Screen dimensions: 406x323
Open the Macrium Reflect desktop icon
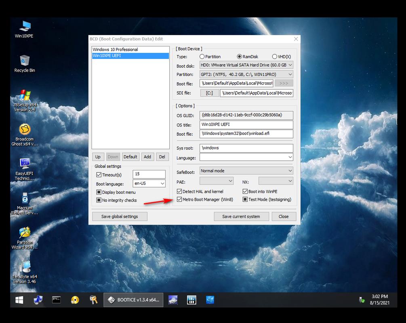25,203
